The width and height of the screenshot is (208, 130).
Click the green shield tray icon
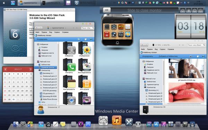coord(154,3)
